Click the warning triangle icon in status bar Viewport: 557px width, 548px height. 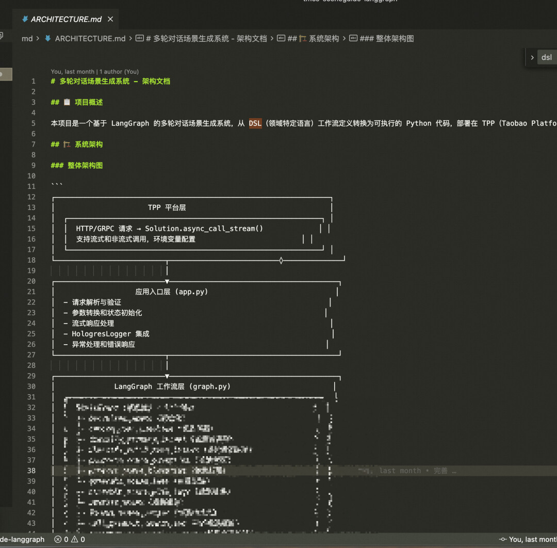pos(74,539)
